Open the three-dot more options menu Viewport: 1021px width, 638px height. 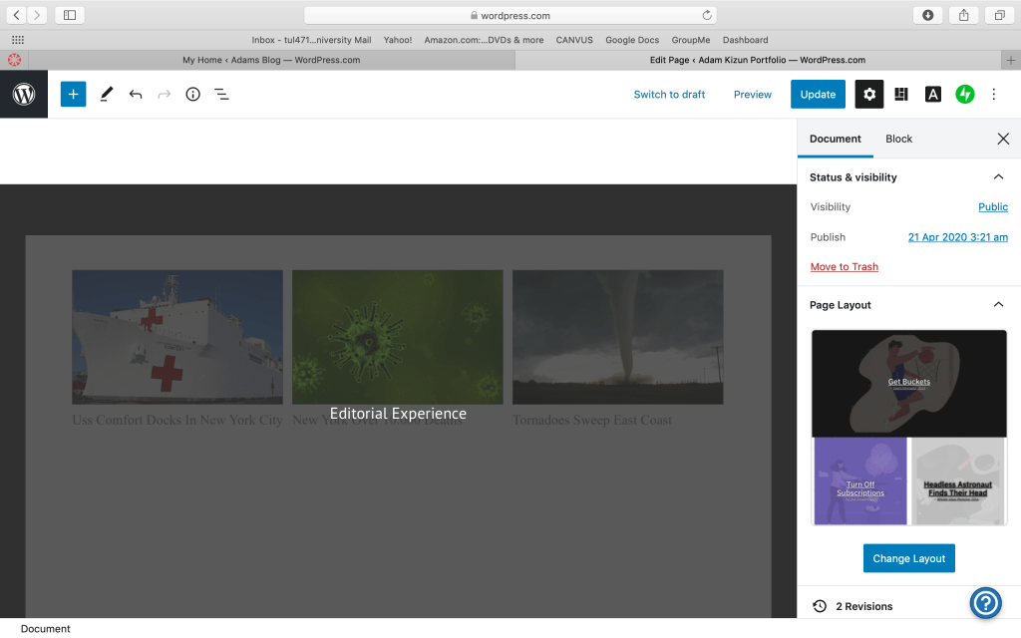(x=993, y=95)
